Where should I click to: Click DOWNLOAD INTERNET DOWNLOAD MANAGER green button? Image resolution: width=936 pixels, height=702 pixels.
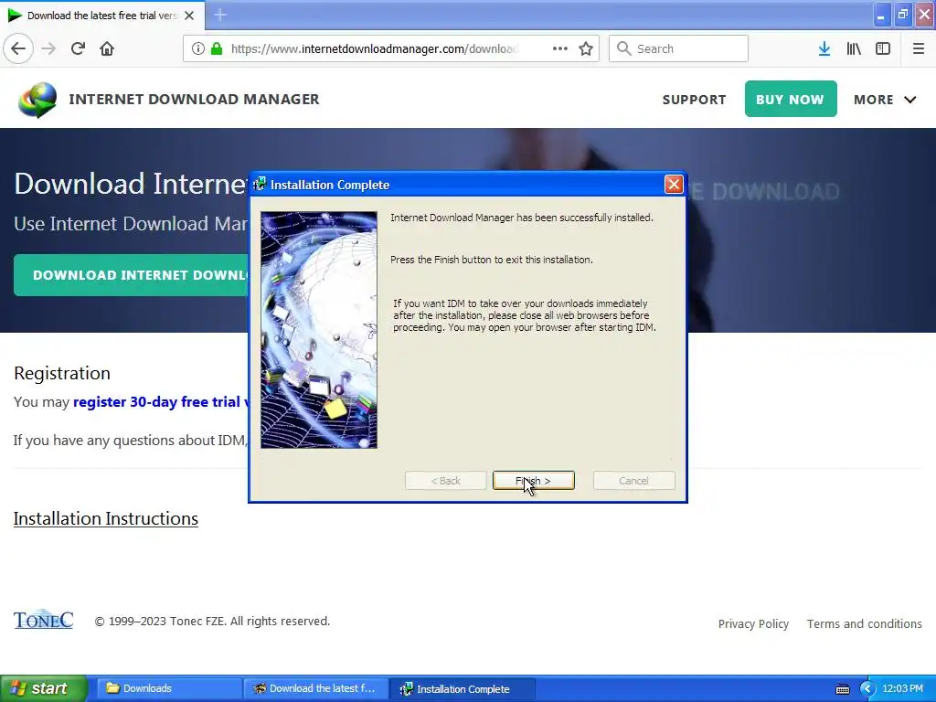(x=132, y=275)
